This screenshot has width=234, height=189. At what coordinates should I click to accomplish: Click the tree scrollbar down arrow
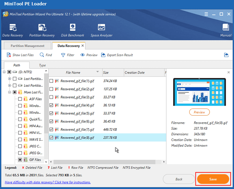(46, 162)
